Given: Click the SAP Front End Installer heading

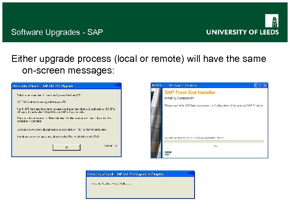Looking at the screenshot, I should [190, 92].
